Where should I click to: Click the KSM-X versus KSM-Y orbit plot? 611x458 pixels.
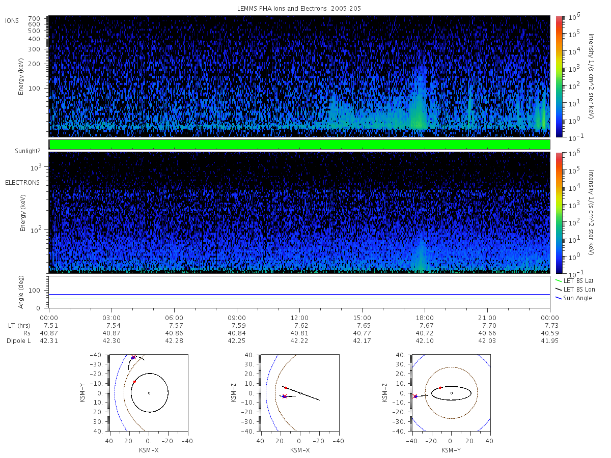[x=149, y=393]
